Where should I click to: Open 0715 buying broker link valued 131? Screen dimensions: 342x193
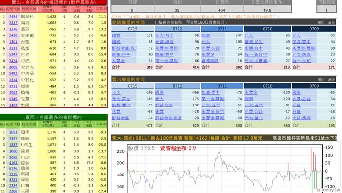(x=116, y=35)
